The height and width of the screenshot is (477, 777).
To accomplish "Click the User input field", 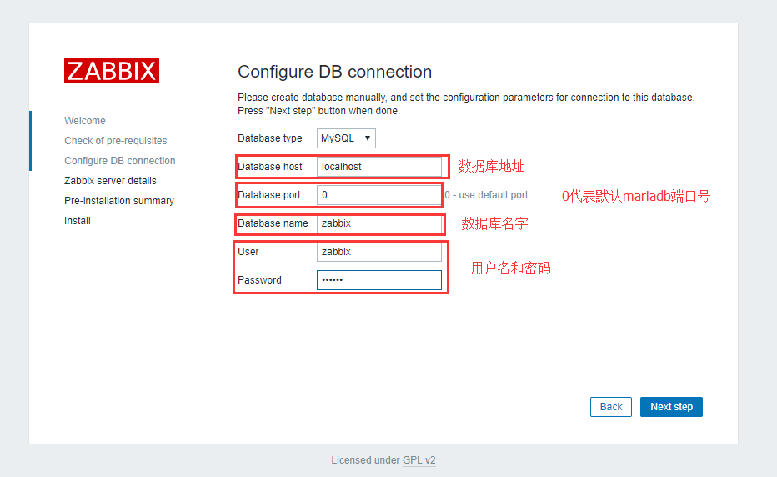I will point(379,251).
